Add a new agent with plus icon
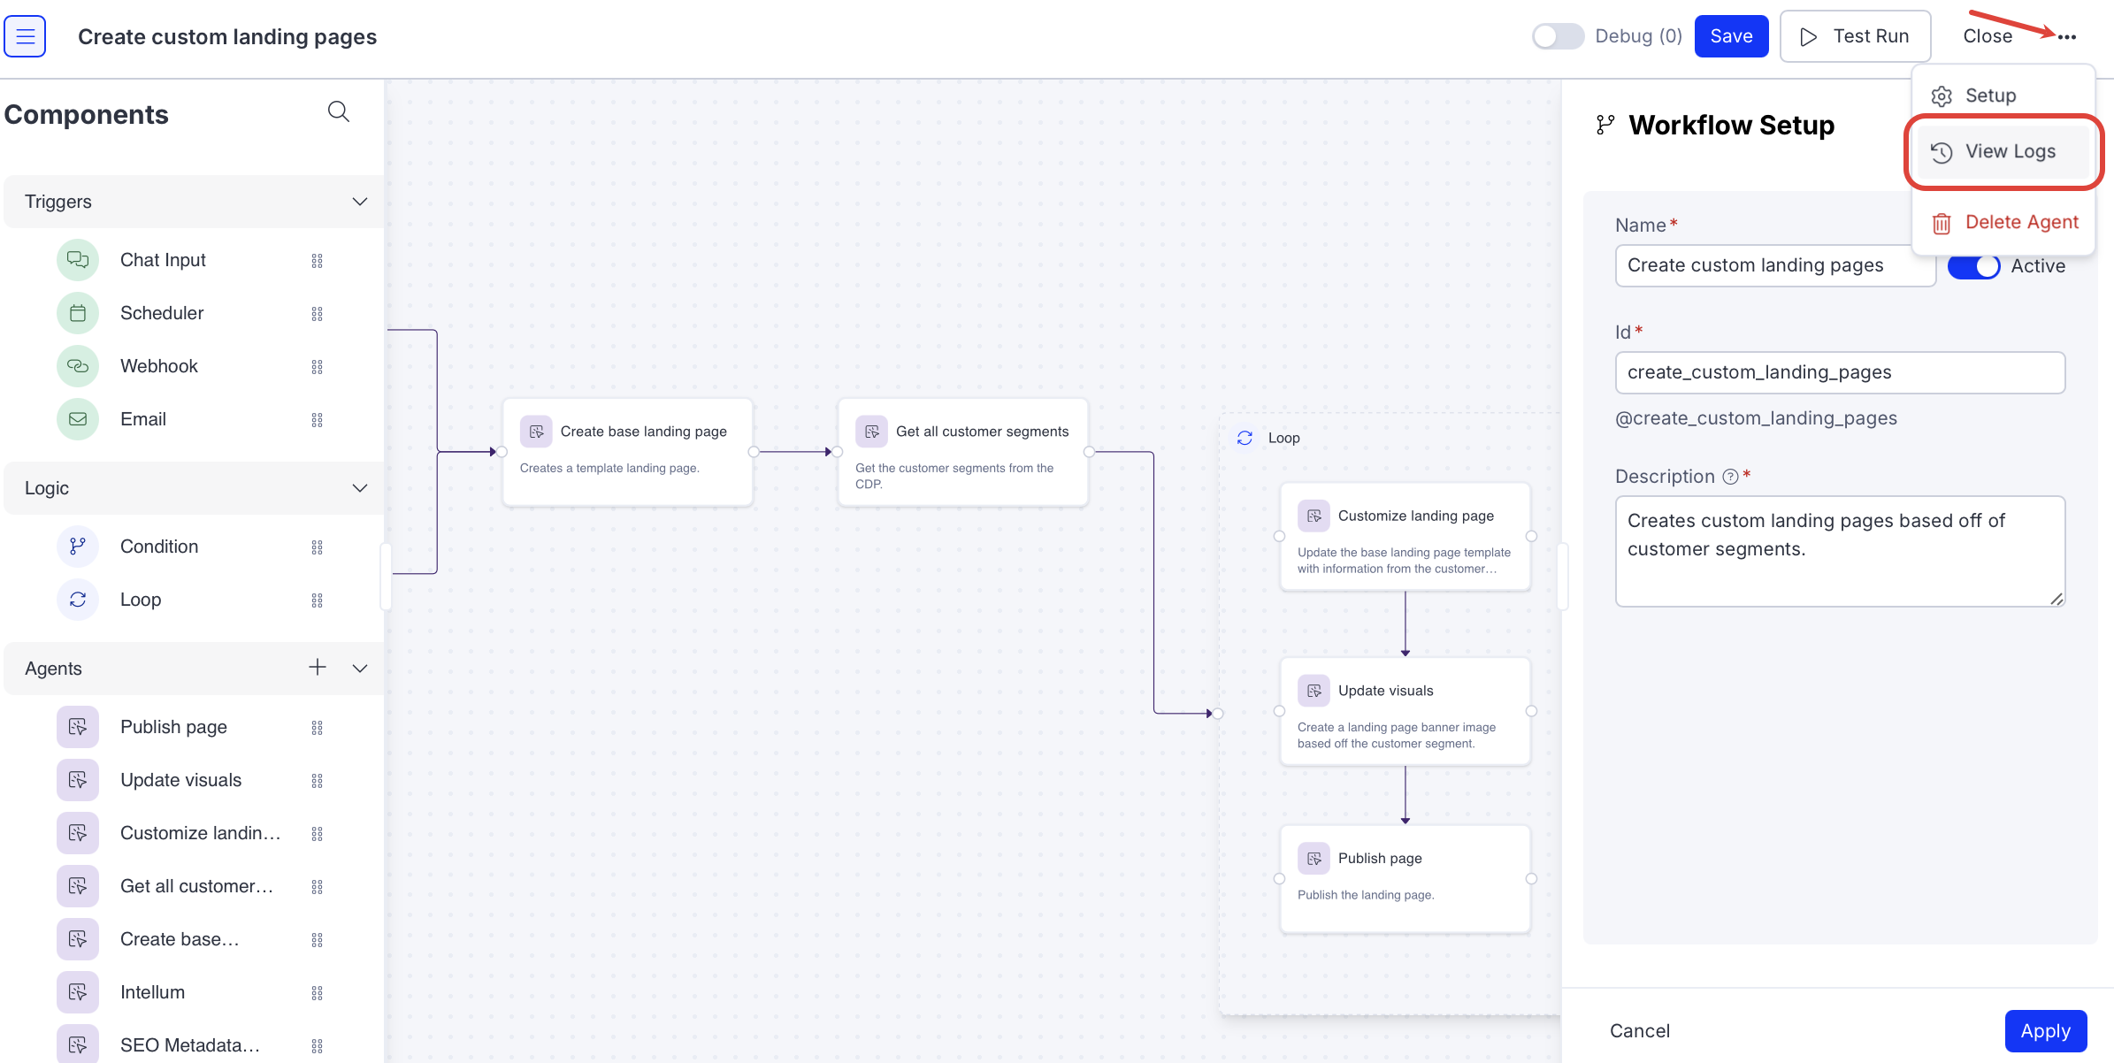The image size is (2114, 1063). click(x=318, y=668)
